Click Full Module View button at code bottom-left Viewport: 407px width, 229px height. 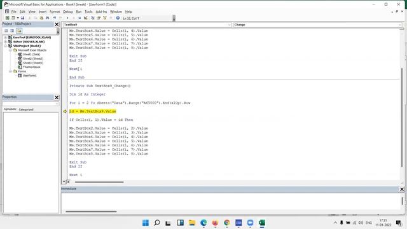click(68, 182)
